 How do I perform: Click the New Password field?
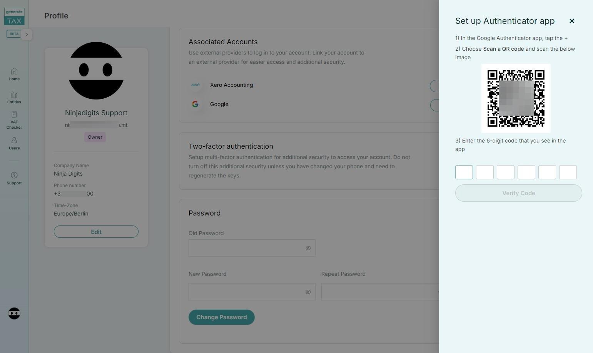pyautogui.click(x=252, y=292)
